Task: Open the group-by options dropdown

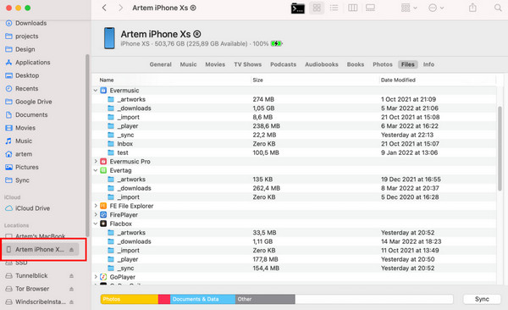Action: [x=409, y=8]
